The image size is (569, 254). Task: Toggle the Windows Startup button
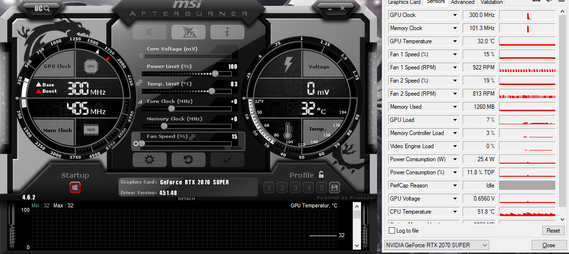pos(75,187)
